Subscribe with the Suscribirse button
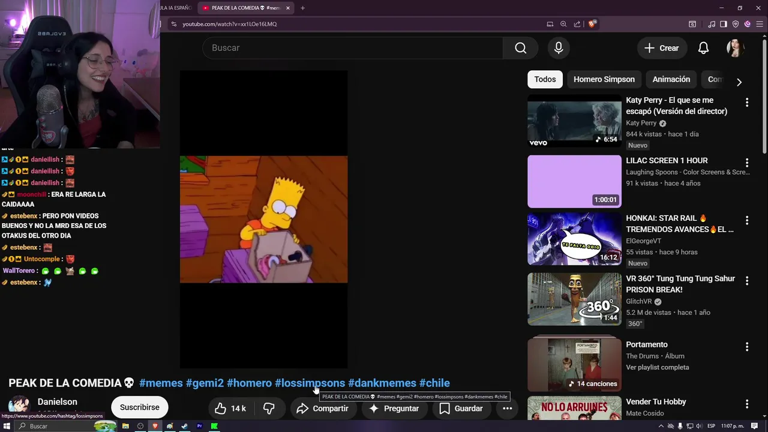Viewport: 768px width, 432px height. tap(139, 407)
